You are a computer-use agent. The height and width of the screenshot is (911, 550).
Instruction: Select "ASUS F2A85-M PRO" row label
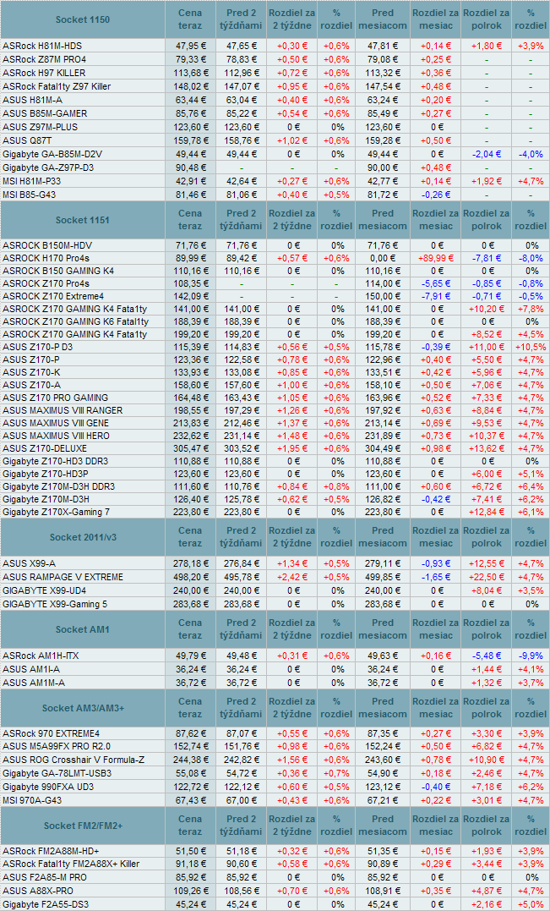45,876
